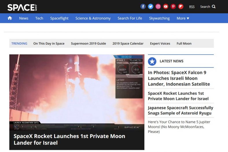Image resolution: width=228 pixels, height=152 pixels.
Task: Open Name 5 Jupiter Moons article
Action: point(179,127)
